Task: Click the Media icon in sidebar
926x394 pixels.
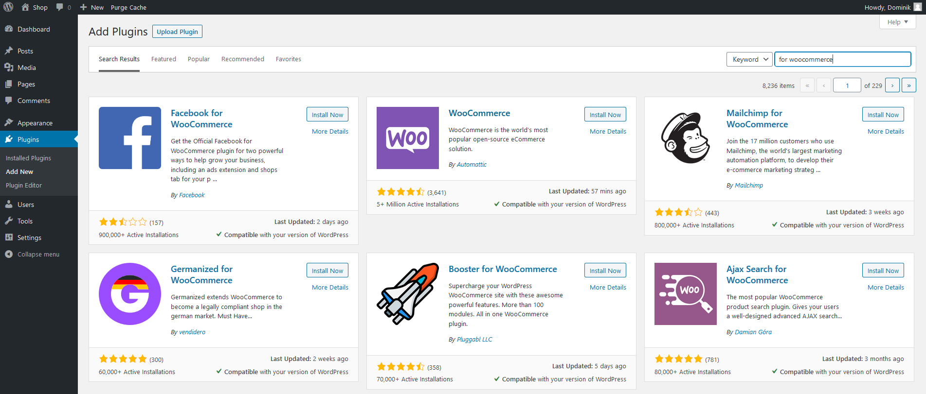Action: [9, 68]
